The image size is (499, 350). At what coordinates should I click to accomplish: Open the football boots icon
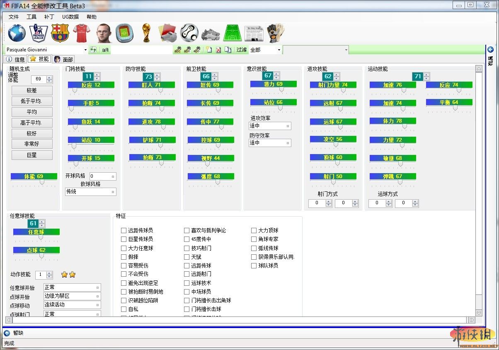[211, 33]
